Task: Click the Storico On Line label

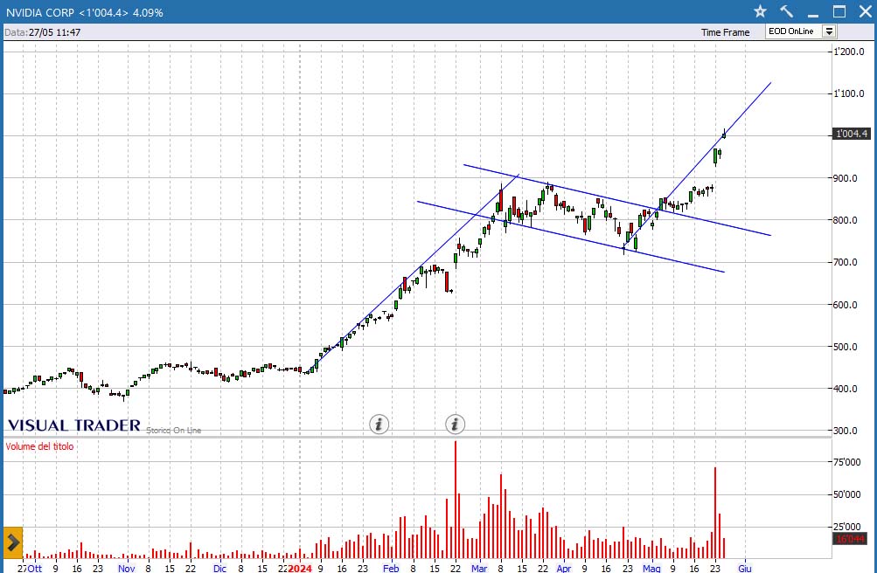Action: [173, 430]
